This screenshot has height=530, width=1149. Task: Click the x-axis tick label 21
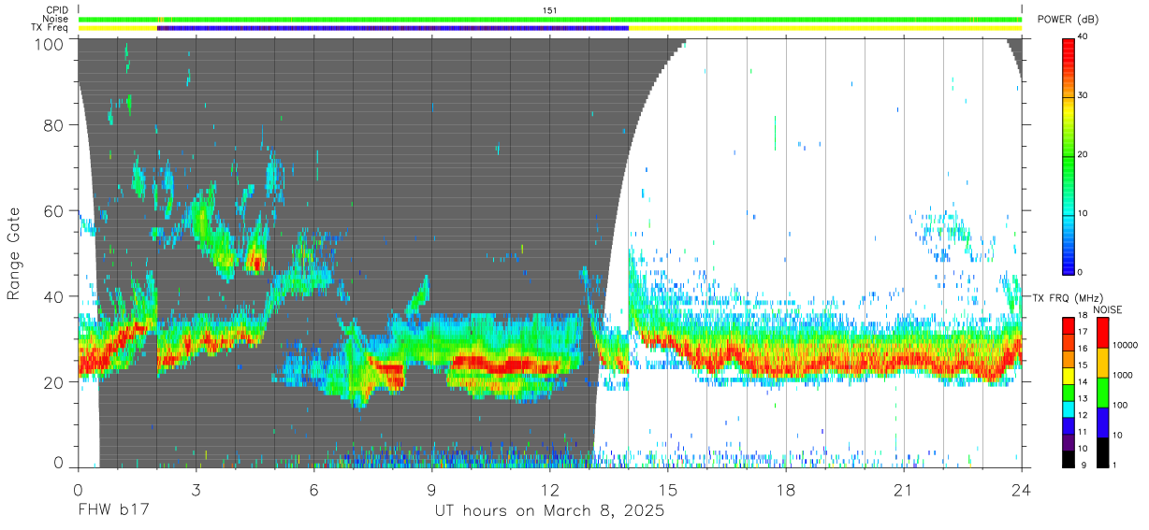(903, 491)
